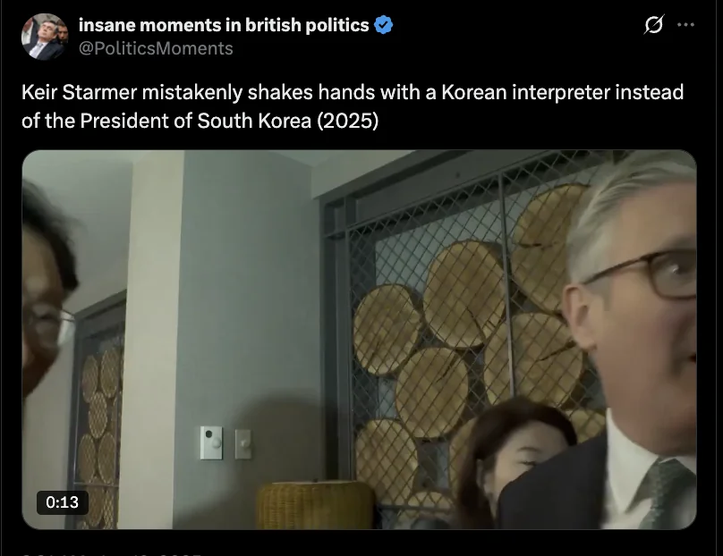
Task: Visit the @PoliticsMoments handle link
Action: coord(156,48)
